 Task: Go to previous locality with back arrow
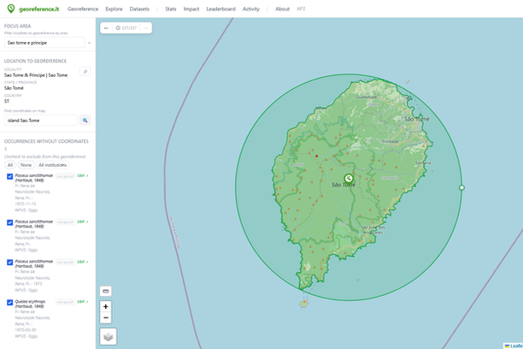pyautogui.click(x=106, y=28)
